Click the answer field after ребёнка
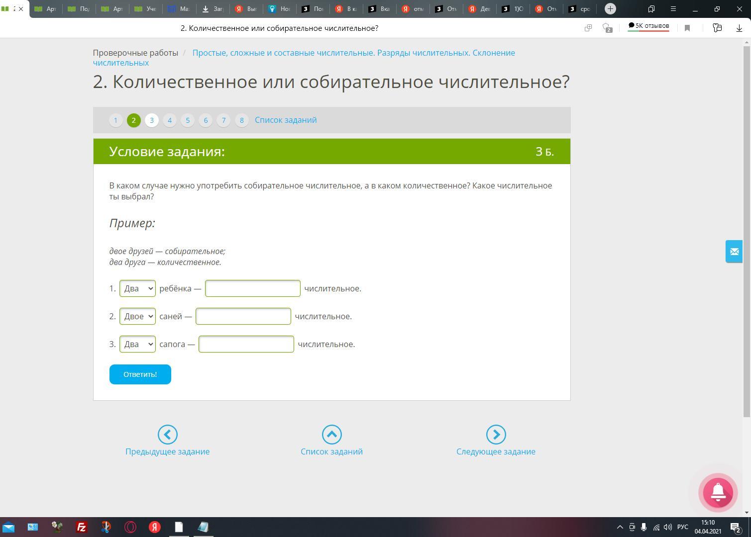The image size is (751, 537). click(x=253, y=288)
